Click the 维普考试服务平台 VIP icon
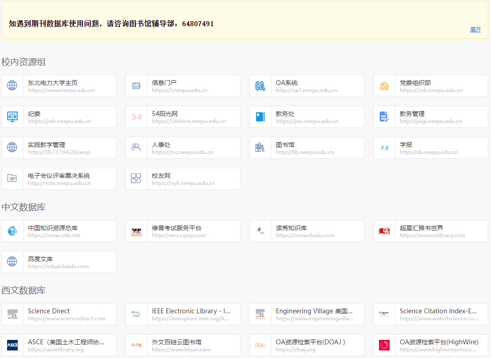Screen dimensions: 491x358 [x=136, y=231]
